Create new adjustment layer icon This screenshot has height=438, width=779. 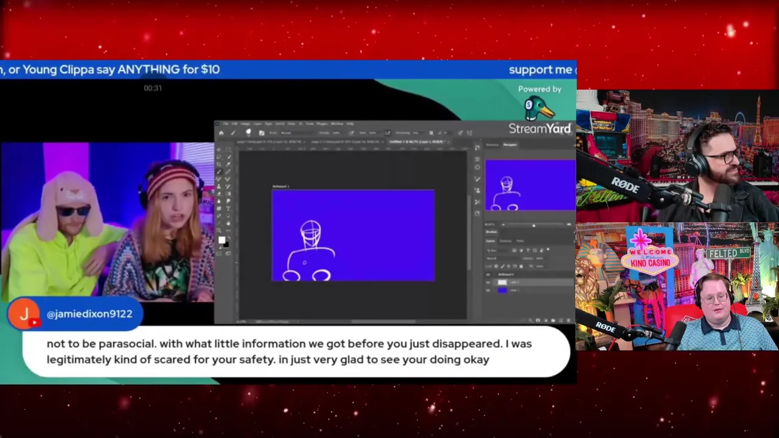point(545,320)
